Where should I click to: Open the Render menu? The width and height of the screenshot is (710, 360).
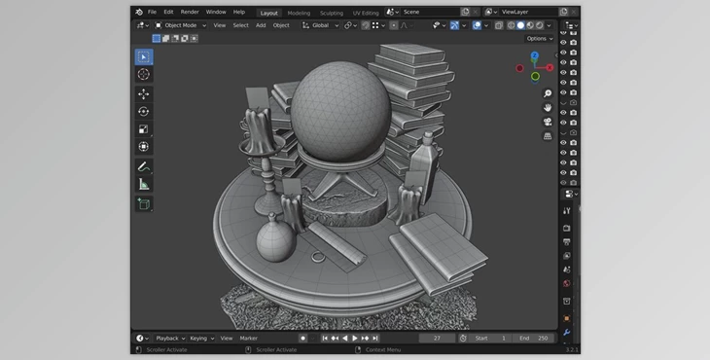coord(190,13)
